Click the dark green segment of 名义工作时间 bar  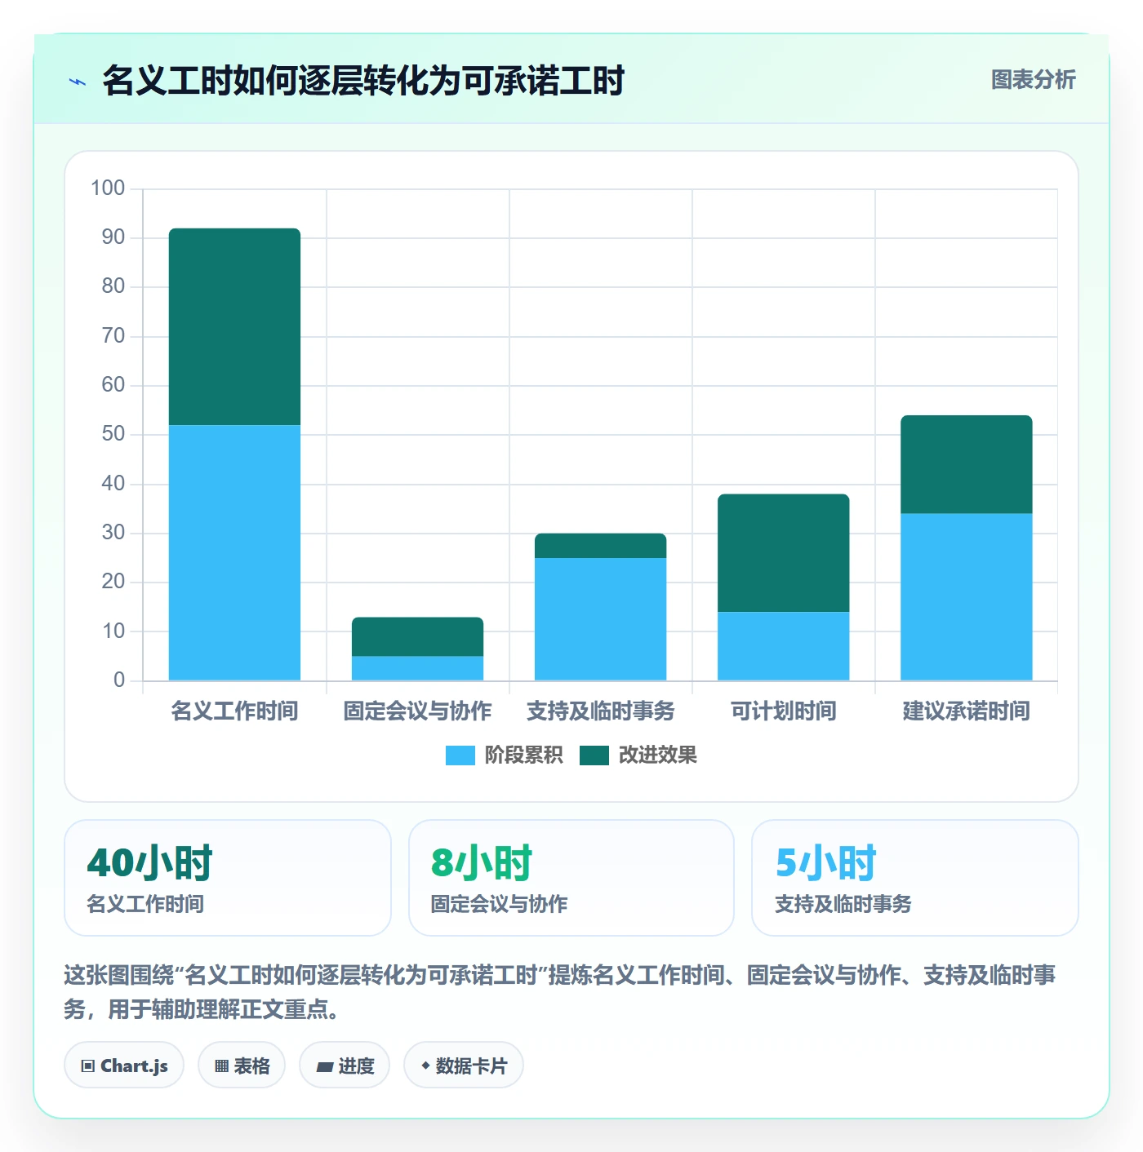tap(234, 326)
